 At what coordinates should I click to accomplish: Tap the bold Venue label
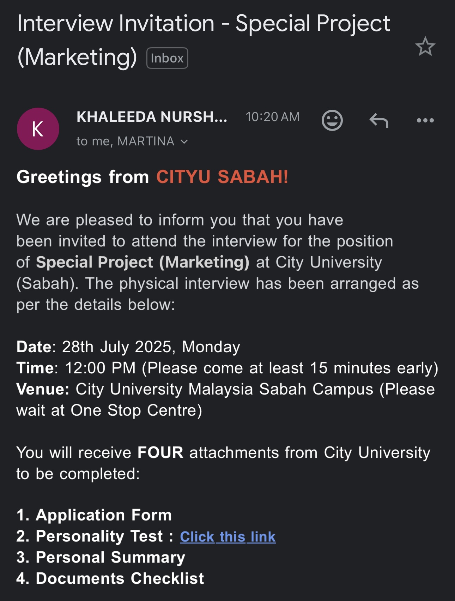point(43,389)
